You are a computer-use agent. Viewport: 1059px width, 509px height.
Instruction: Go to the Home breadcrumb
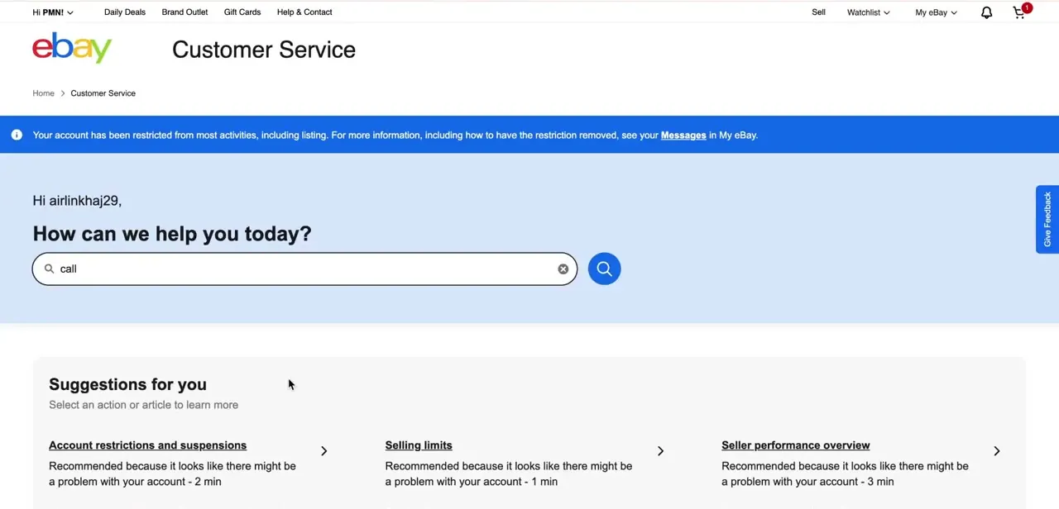[43, 93]
